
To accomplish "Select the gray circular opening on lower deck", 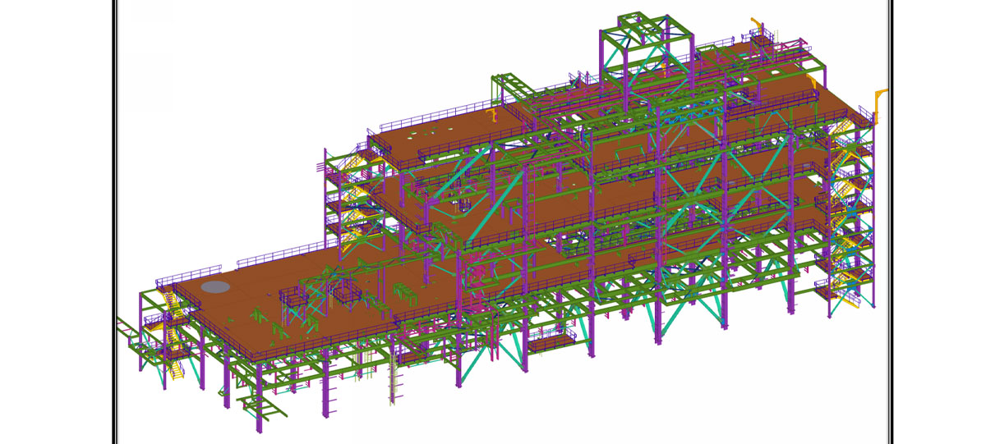I will pos(216,286).
